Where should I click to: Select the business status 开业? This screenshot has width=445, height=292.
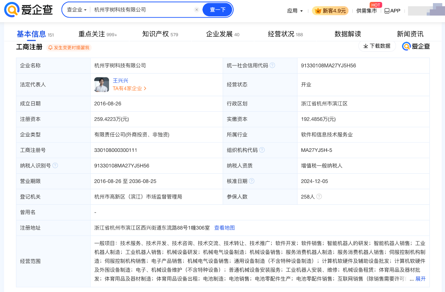point(306,84)
